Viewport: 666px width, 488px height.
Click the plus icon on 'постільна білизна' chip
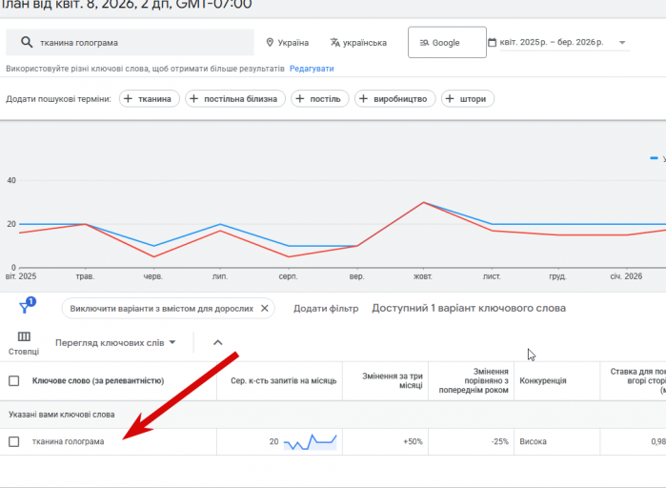click(x=193, y=98)
